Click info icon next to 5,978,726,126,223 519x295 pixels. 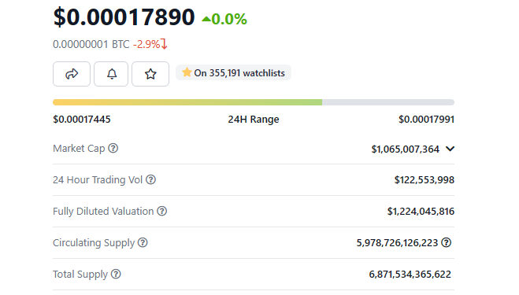coord(447,242)
